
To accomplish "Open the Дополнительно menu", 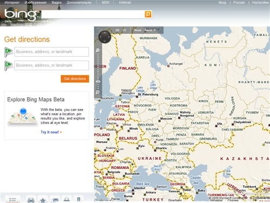I will (79, 3).
